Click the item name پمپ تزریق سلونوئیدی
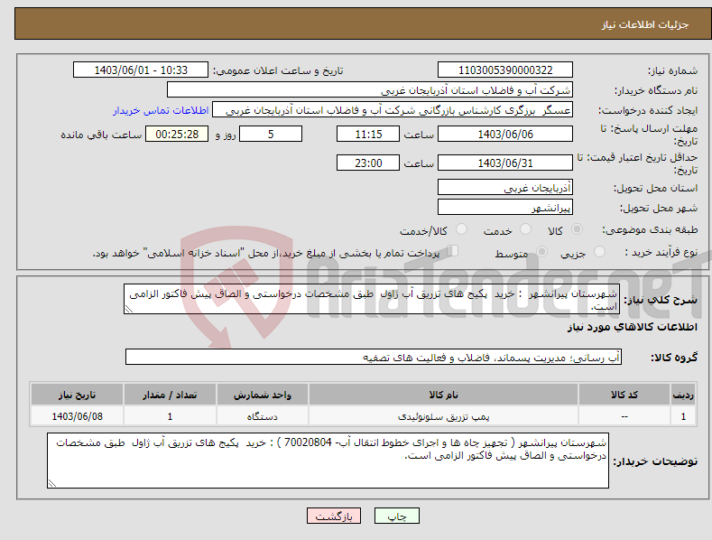The width and height of the screenshot is (712, 540). click(443, 416)
